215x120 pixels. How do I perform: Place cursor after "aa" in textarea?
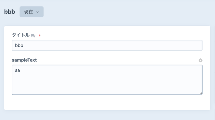coord(20,71)
